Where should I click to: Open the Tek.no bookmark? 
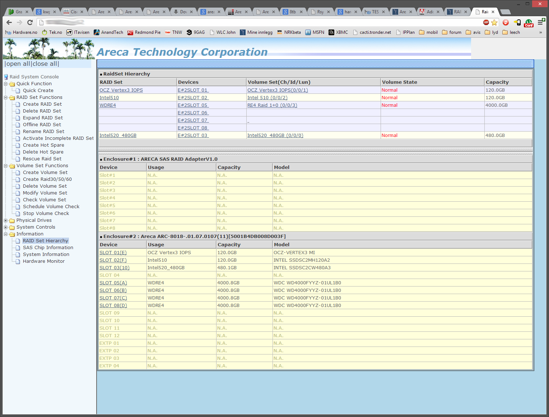click(52, 32)
